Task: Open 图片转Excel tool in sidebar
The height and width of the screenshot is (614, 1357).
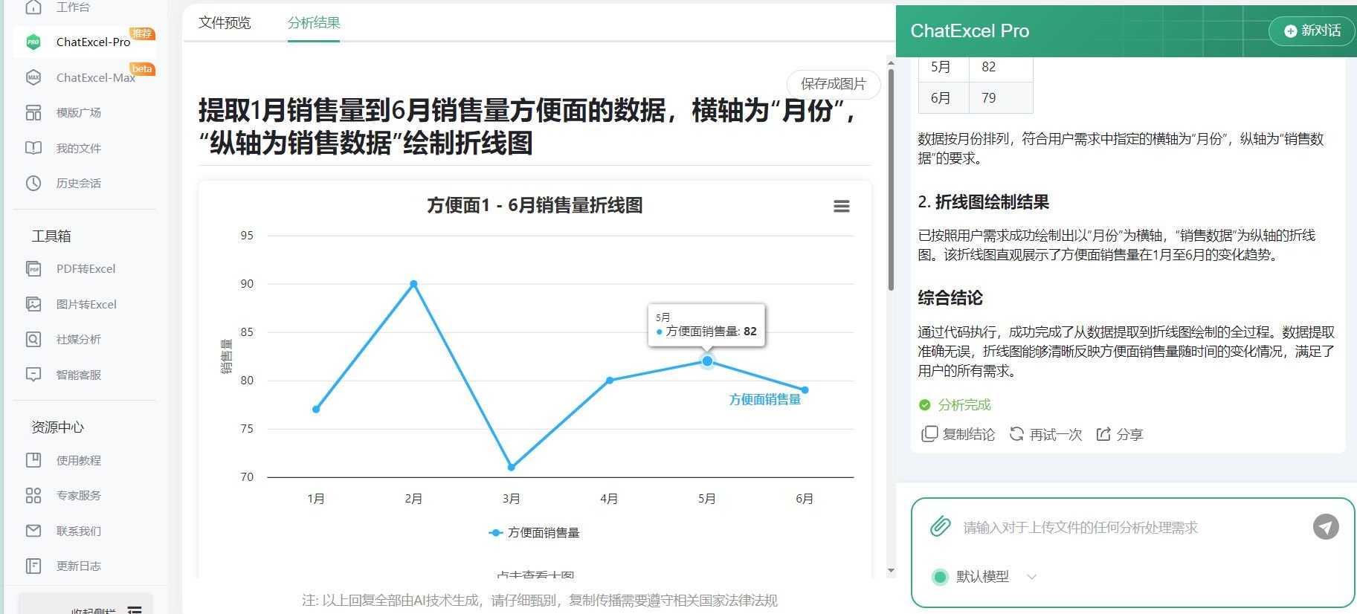Action: [x=86, y=304]
